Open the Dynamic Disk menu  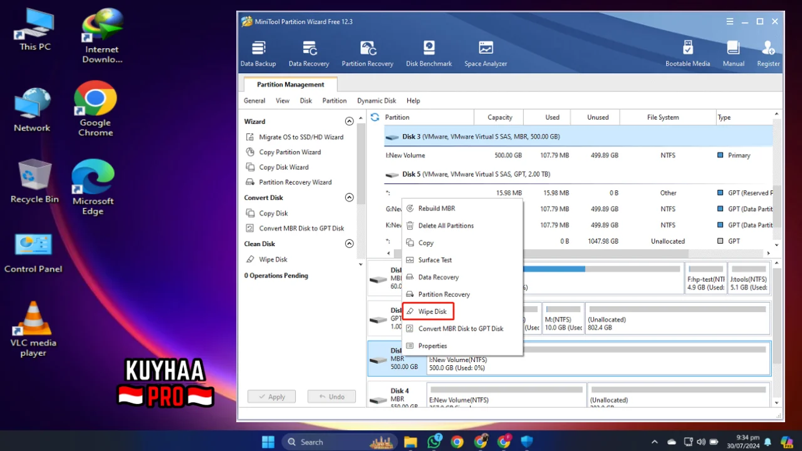(x=377, y=100)
